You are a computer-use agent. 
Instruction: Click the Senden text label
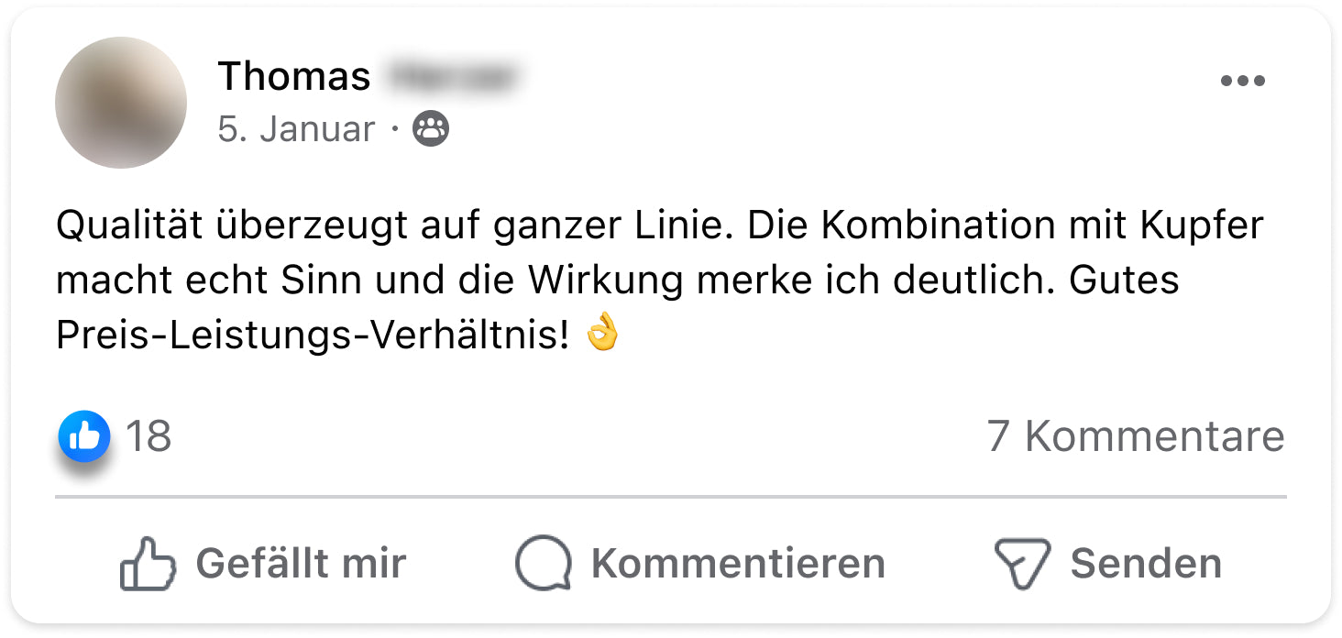click(x=1146, y=563)
